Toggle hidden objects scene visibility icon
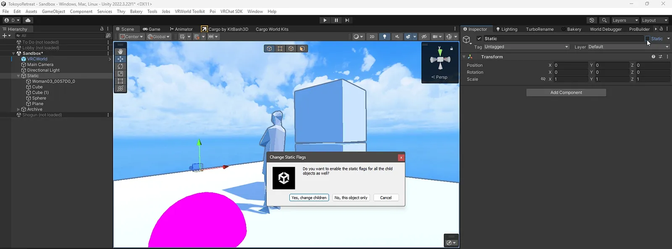The width and height of the screenshot is (672, 249). click(x=424, y=36)
